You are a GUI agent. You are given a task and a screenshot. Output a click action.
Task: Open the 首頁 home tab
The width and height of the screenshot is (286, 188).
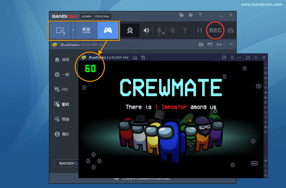[62, 60]
